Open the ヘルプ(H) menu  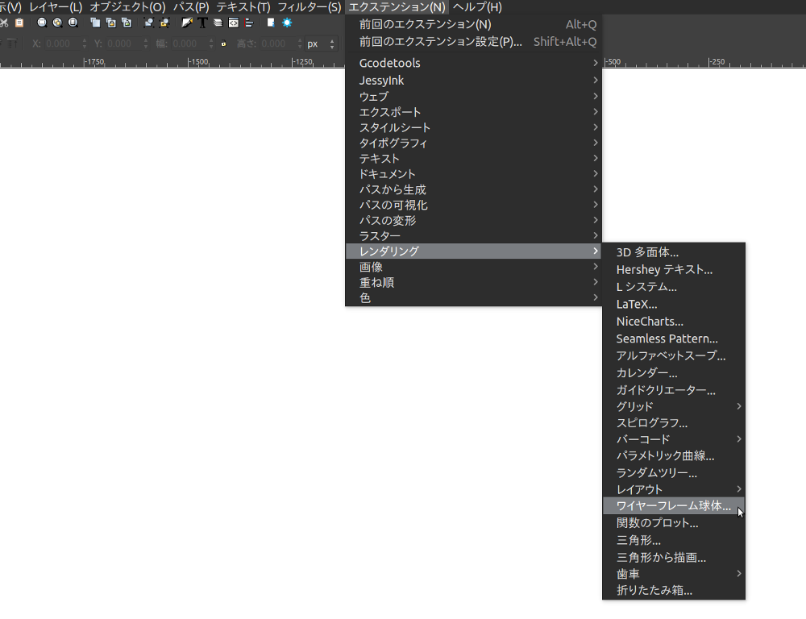coord(477,7)
